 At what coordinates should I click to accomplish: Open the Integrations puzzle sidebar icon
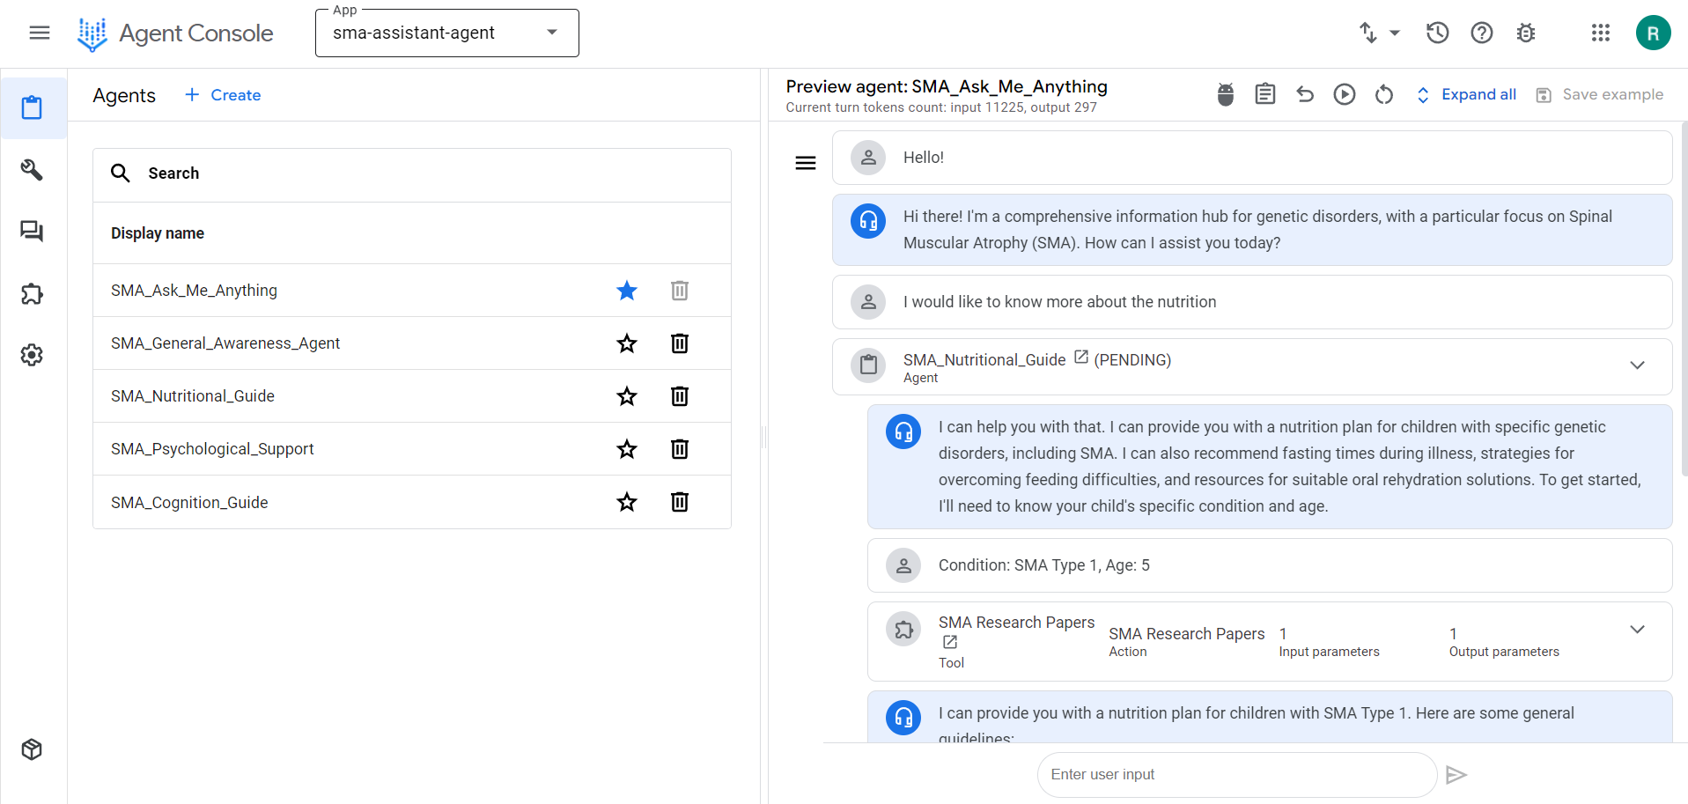point(33,293)
